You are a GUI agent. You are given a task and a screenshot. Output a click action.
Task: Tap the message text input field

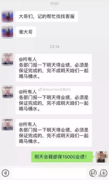[x=49, y=173]
